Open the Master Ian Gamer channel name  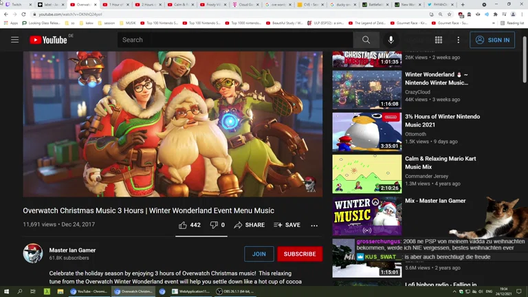pos(72,250)
